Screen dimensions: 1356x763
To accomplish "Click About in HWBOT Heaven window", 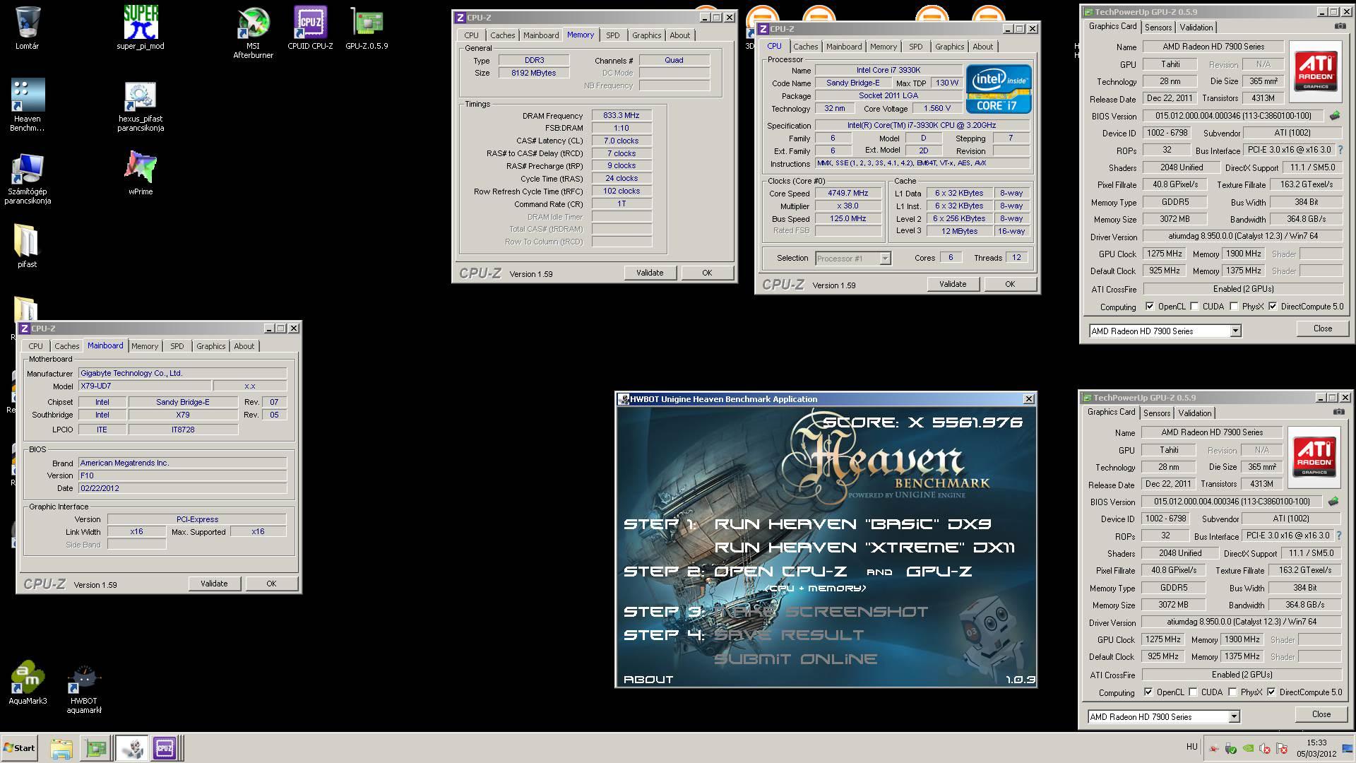I will pos(648,680).
